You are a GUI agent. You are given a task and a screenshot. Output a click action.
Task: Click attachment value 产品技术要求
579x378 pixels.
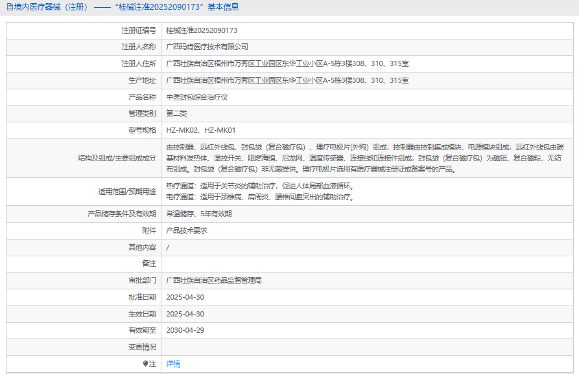tap(187, 230)
